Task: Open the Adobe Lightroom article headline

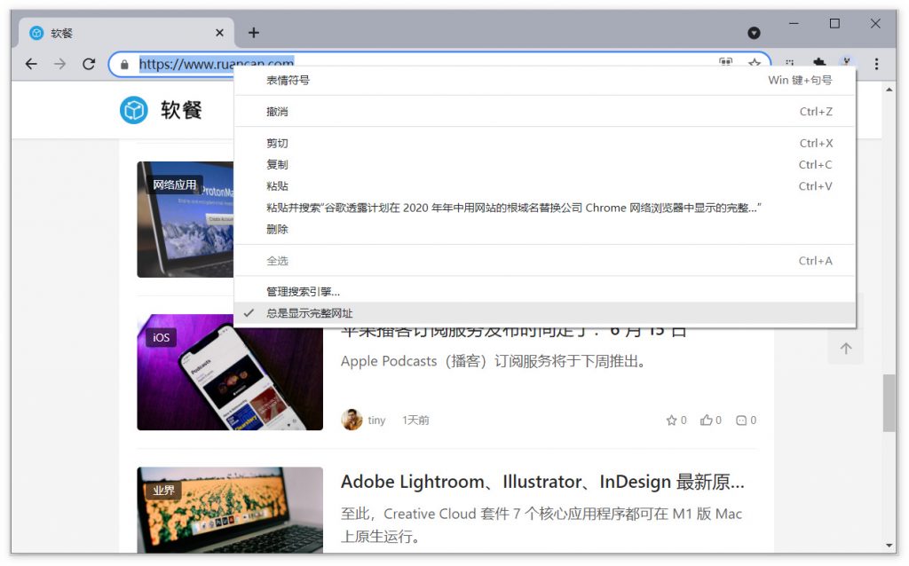Action: tap(541, 483)
